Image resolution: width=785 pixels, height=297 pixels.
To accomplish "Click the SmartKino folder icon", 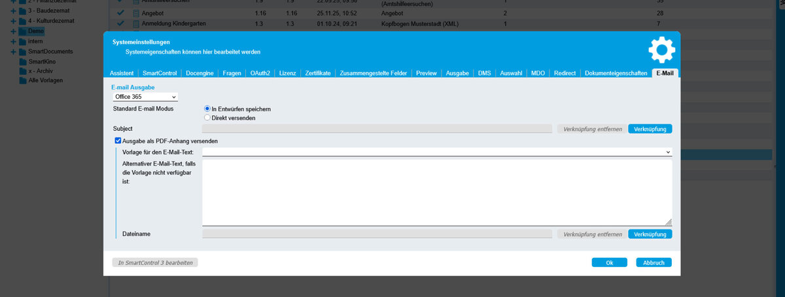I will (22, 61).
